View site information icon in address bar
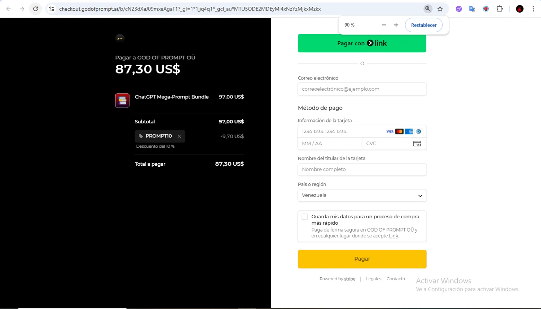 point(52,9)
